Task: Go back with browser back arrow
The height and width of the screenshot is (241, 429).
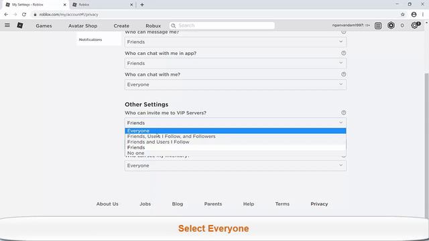Action: tap(6, 15)
